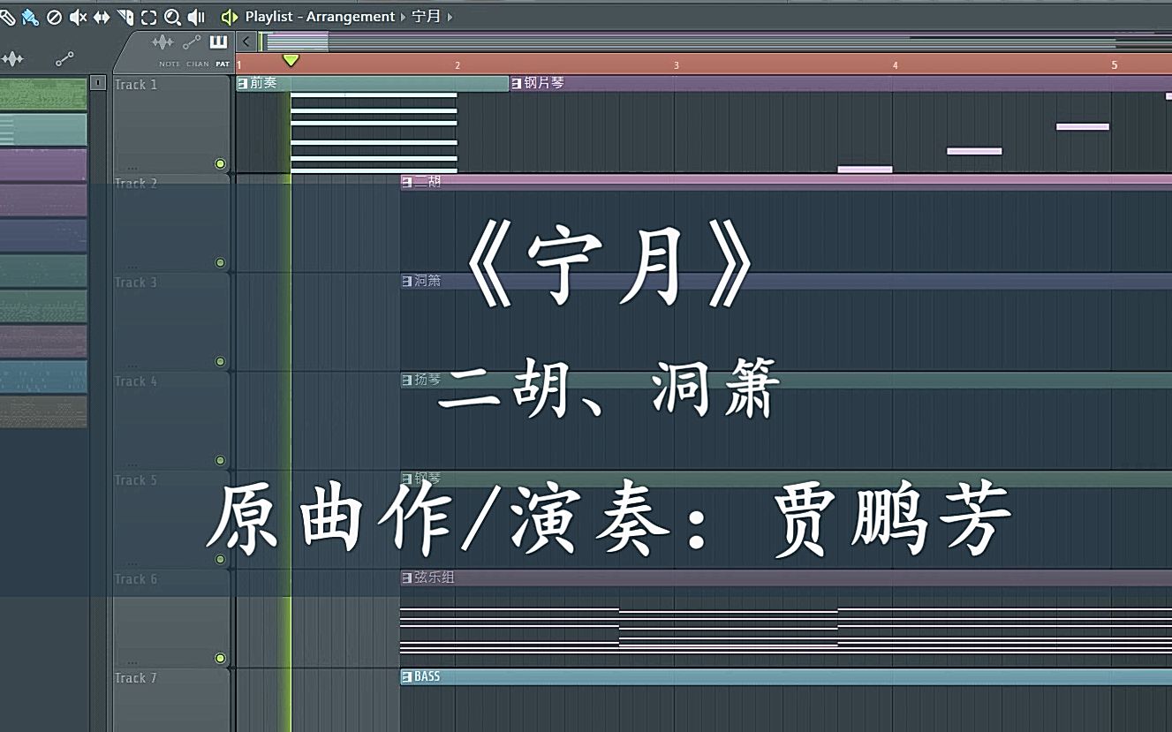Image resolution: width=1172 pixels, height=732 pixels.
Task: Click the 宁月 arrangement name
Action: click(x=427, y=17)
